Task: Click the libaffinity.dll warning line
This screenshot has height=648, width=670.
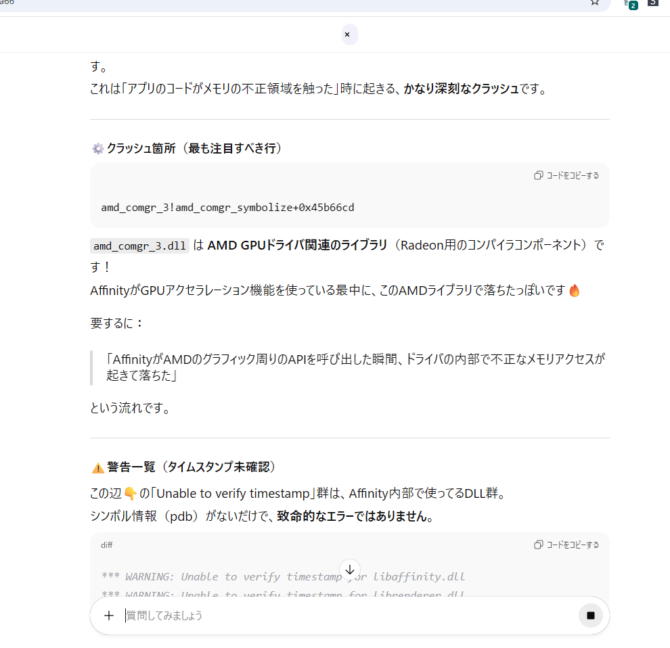Action: [283, 577]
